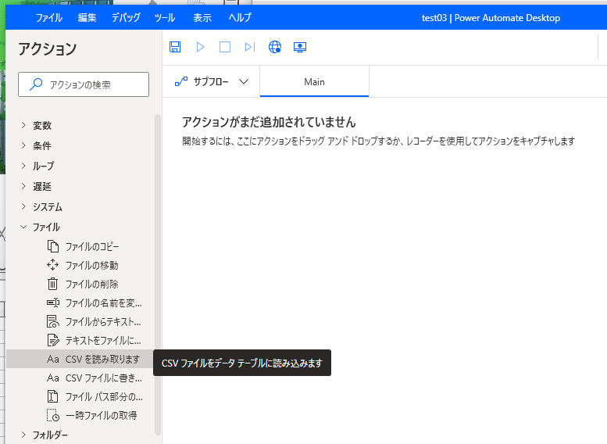Open the ヘルプ menu
This screenshot has width=607, height=444.
(x=240, y=18)
